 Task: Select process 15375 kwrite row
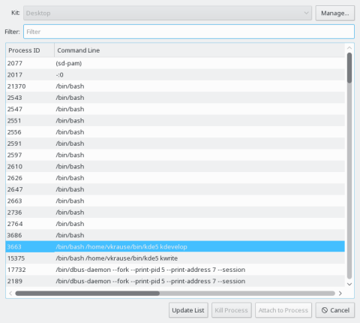[175, 258]
